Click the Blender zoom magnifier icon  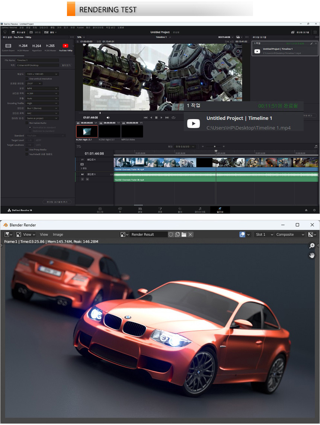click(312, 246)
